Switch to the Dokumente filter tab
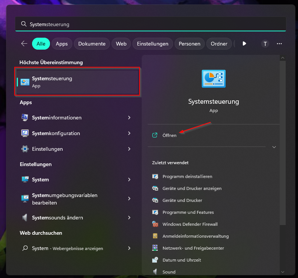298x278 pixels. 92,44
